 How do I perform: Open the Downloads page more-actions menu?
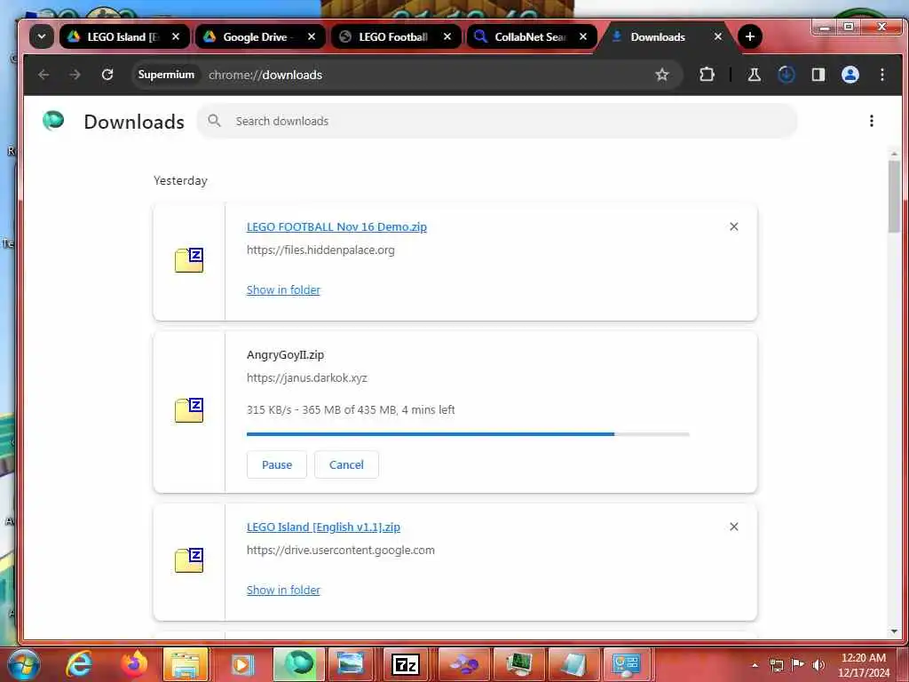click(872, 121)
